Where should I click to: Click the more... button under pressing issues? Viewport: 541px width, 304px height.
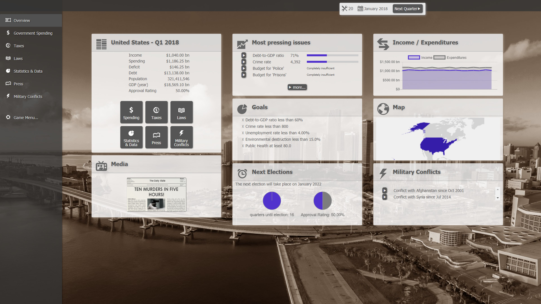pos(297,87)
